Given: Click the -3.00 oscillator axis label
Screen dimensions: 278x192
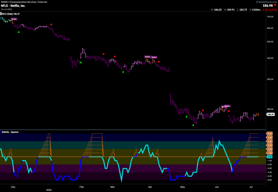Looking at the screenshot, I should (270, 168).
